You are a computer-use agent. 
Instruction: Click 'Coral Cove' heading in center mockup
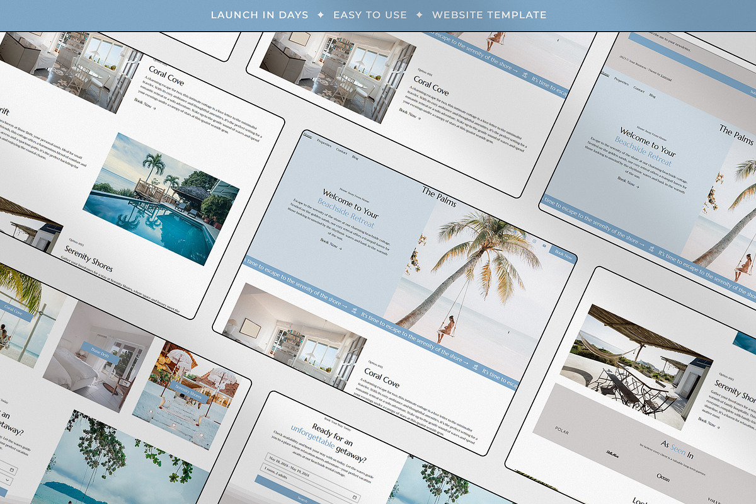tap(381, 378)
